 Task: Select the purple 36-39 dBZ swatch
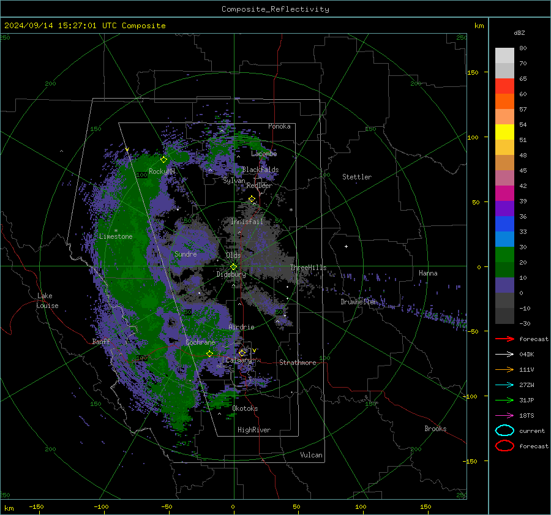(504, 209)
